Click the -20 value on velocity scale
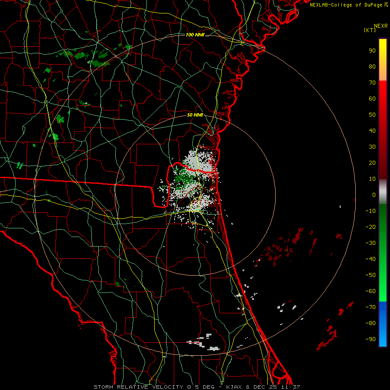The image size is (390, 390). pyautogui.click(x=370, y=227)
